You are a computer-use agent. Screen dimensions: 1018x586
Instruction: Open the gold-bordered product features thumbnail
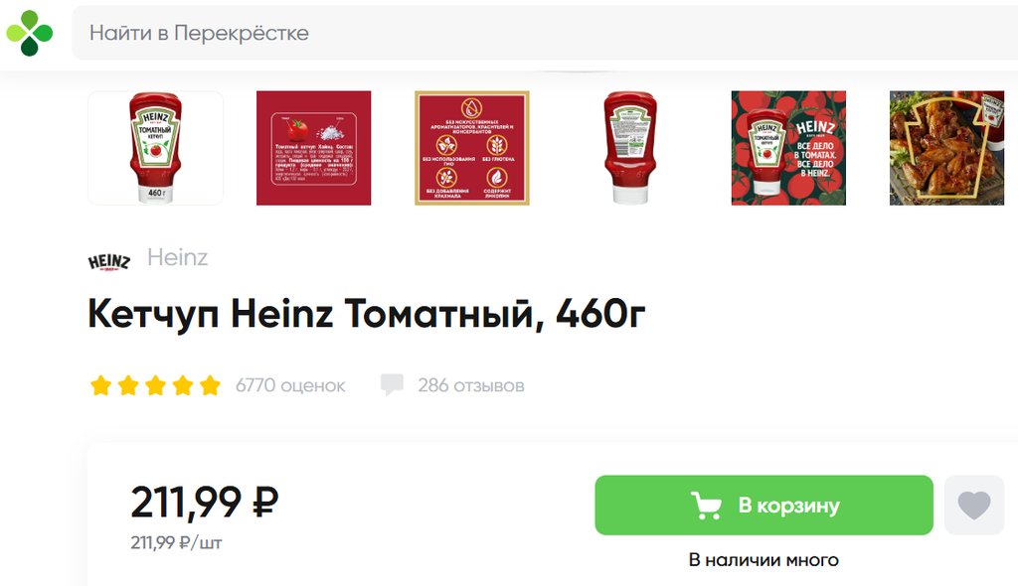point(472,148)
